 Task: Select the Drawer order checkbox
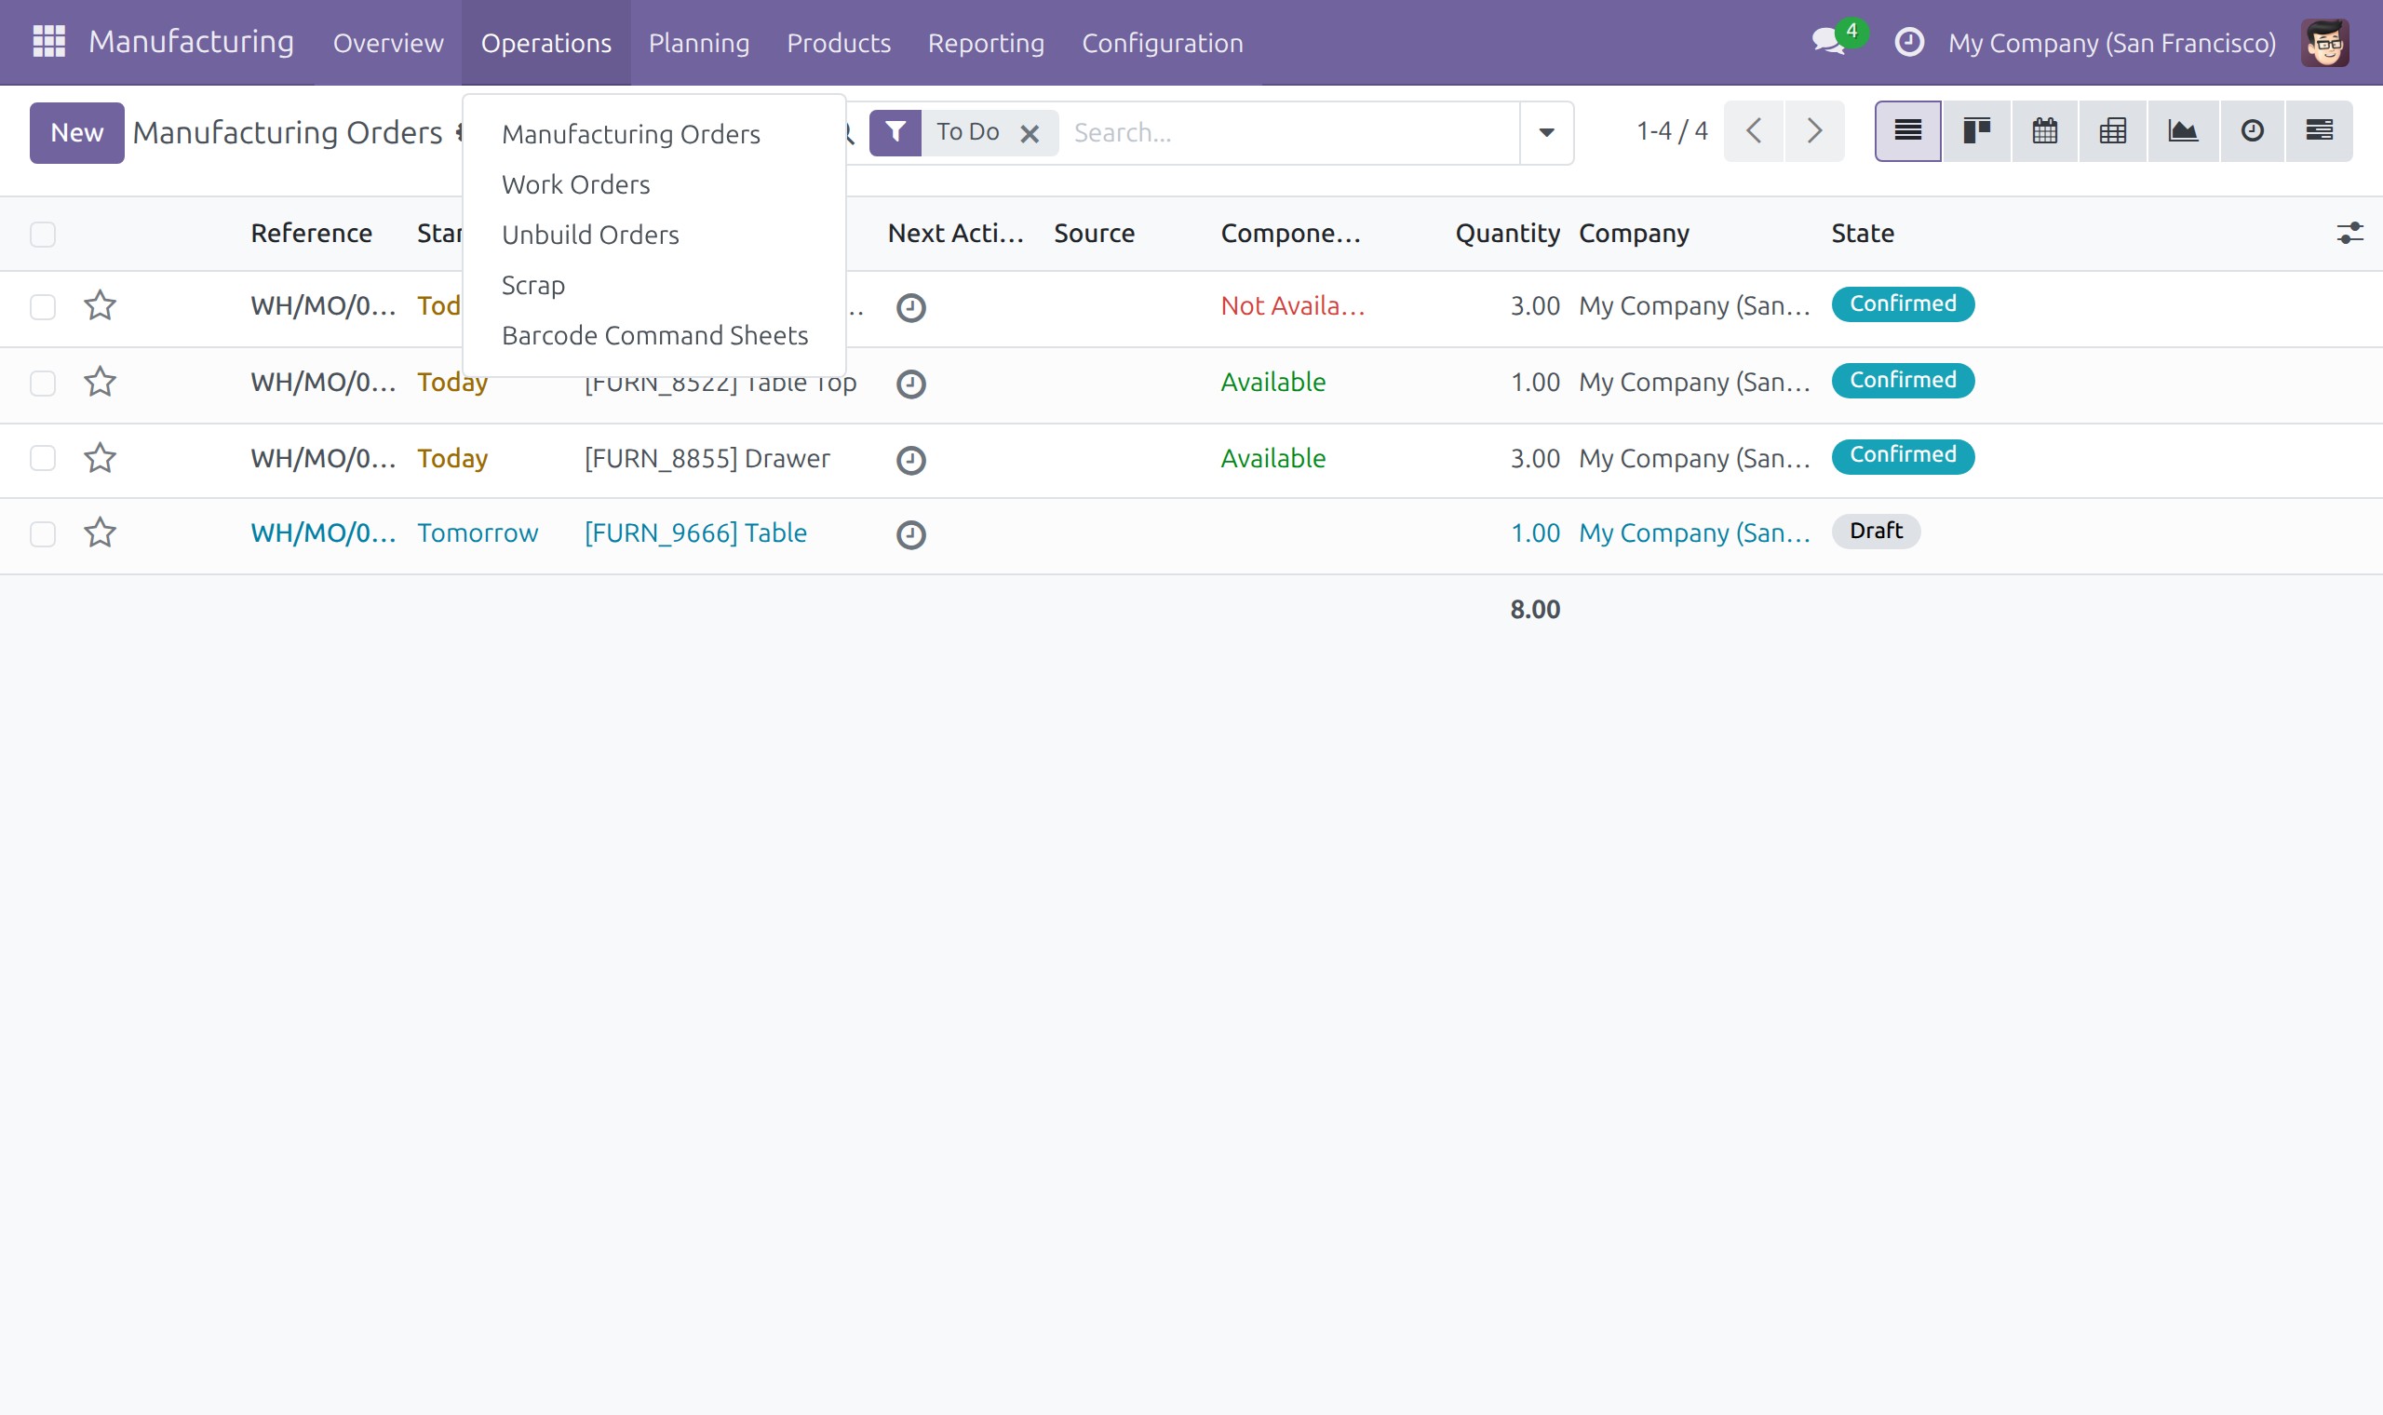point(43,458)
